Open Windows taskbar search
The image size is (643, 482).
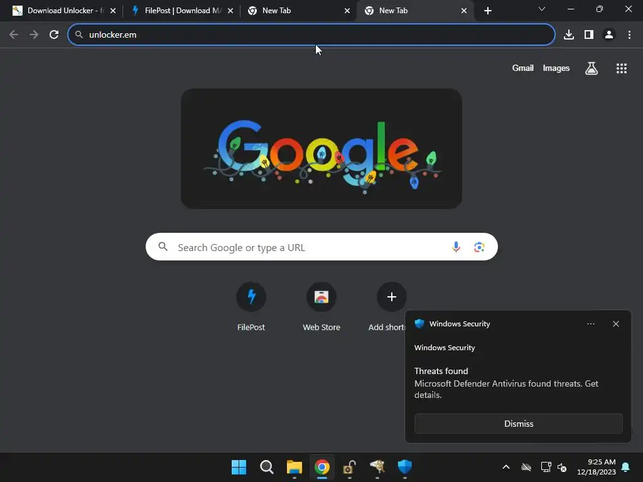pos(266,467)
